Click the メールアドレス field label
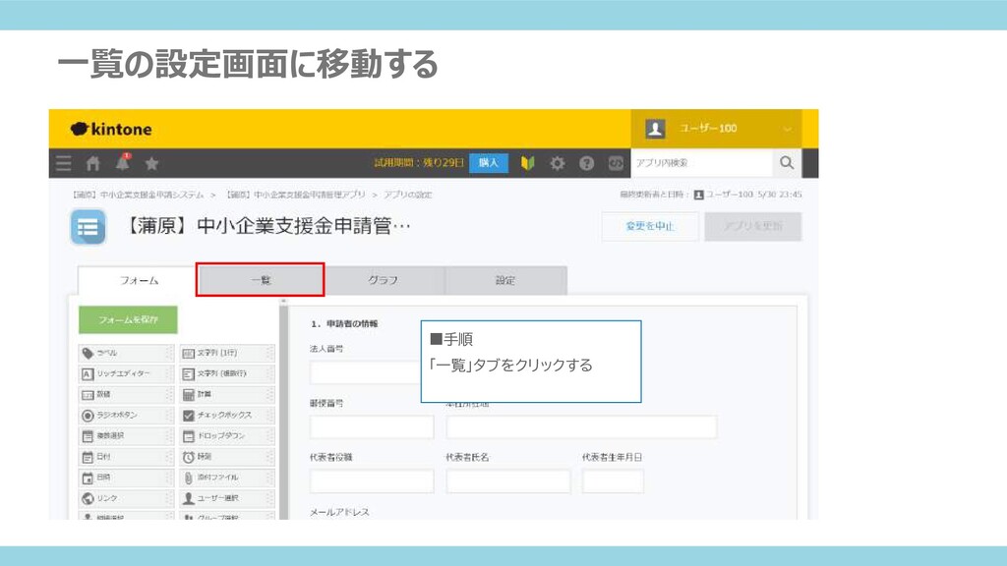This screenshot has height=566, width=1007. point(339,512)
